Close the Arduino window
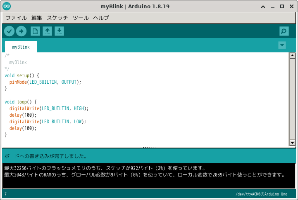The height and width of the screenshot is (200, 298). pos(291,7)
